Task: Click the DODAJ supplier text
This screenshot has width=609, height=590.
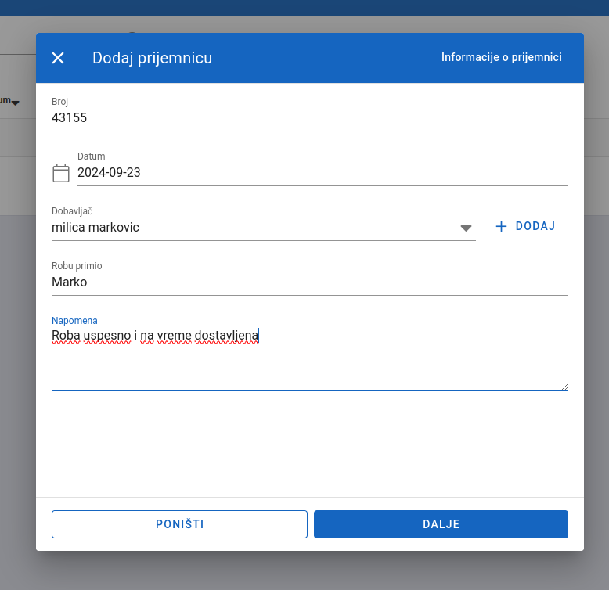Action: pyautogui.click(x=535, y=226)
